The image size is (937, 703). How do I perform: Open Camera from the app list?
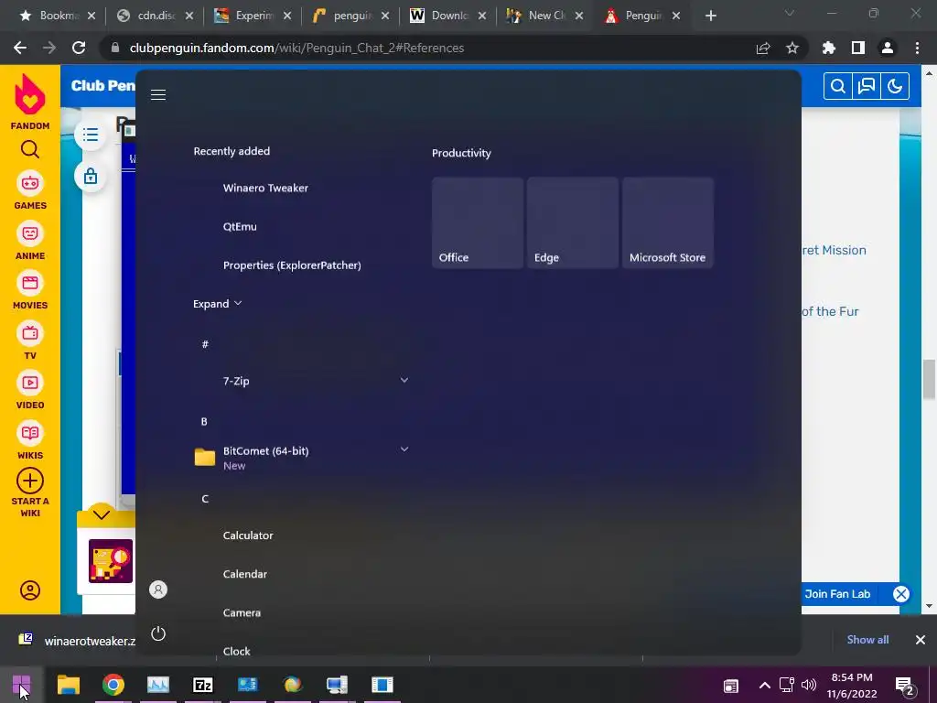point(242,612)
